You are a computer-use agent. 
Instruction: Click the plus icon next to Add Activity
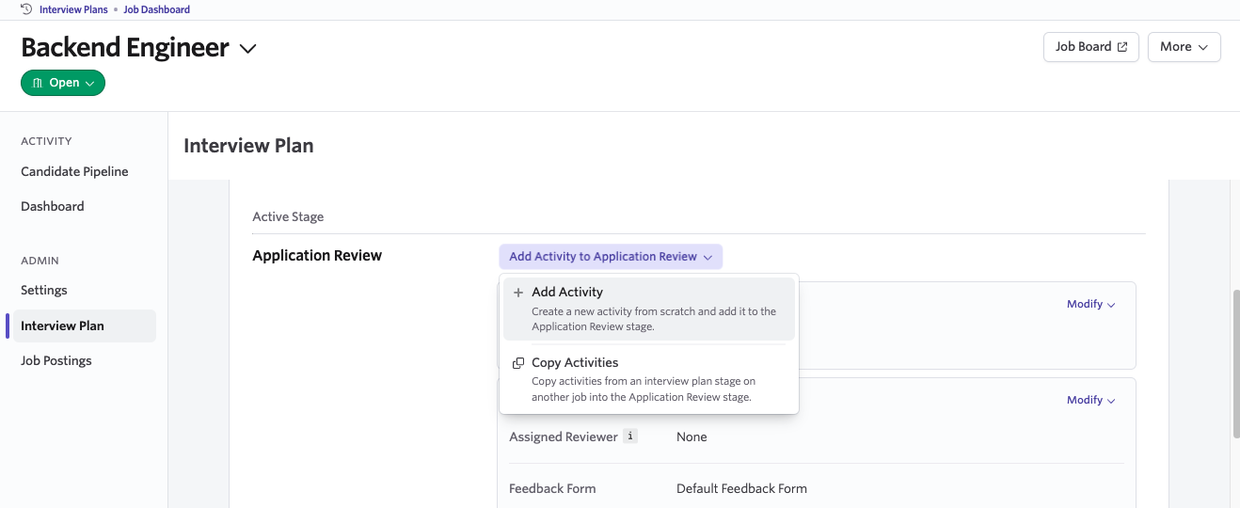point(518,293)
